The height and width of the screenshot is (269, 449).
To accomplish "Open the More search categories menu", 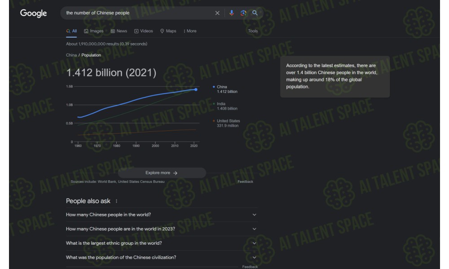I will pyautogui.click(x=190, y=31).
